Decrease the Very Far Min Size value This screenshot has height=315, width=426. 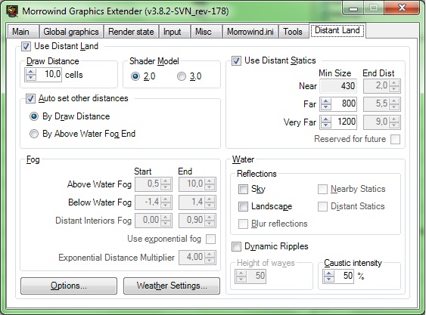pos(326,125)
